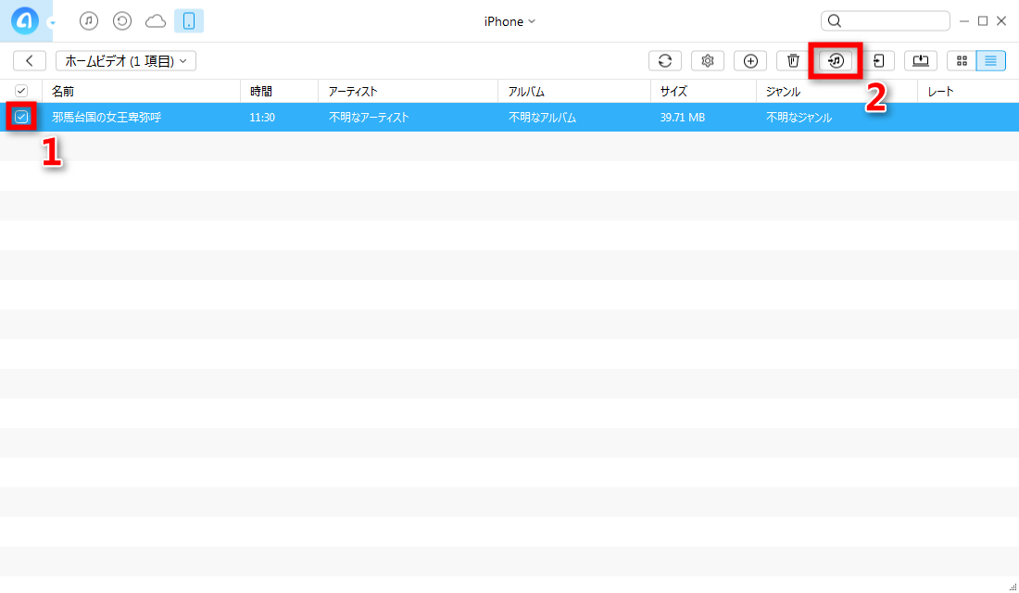Click the add content plus icon
The image size is (1019, 593).
(x=750, y=60)
